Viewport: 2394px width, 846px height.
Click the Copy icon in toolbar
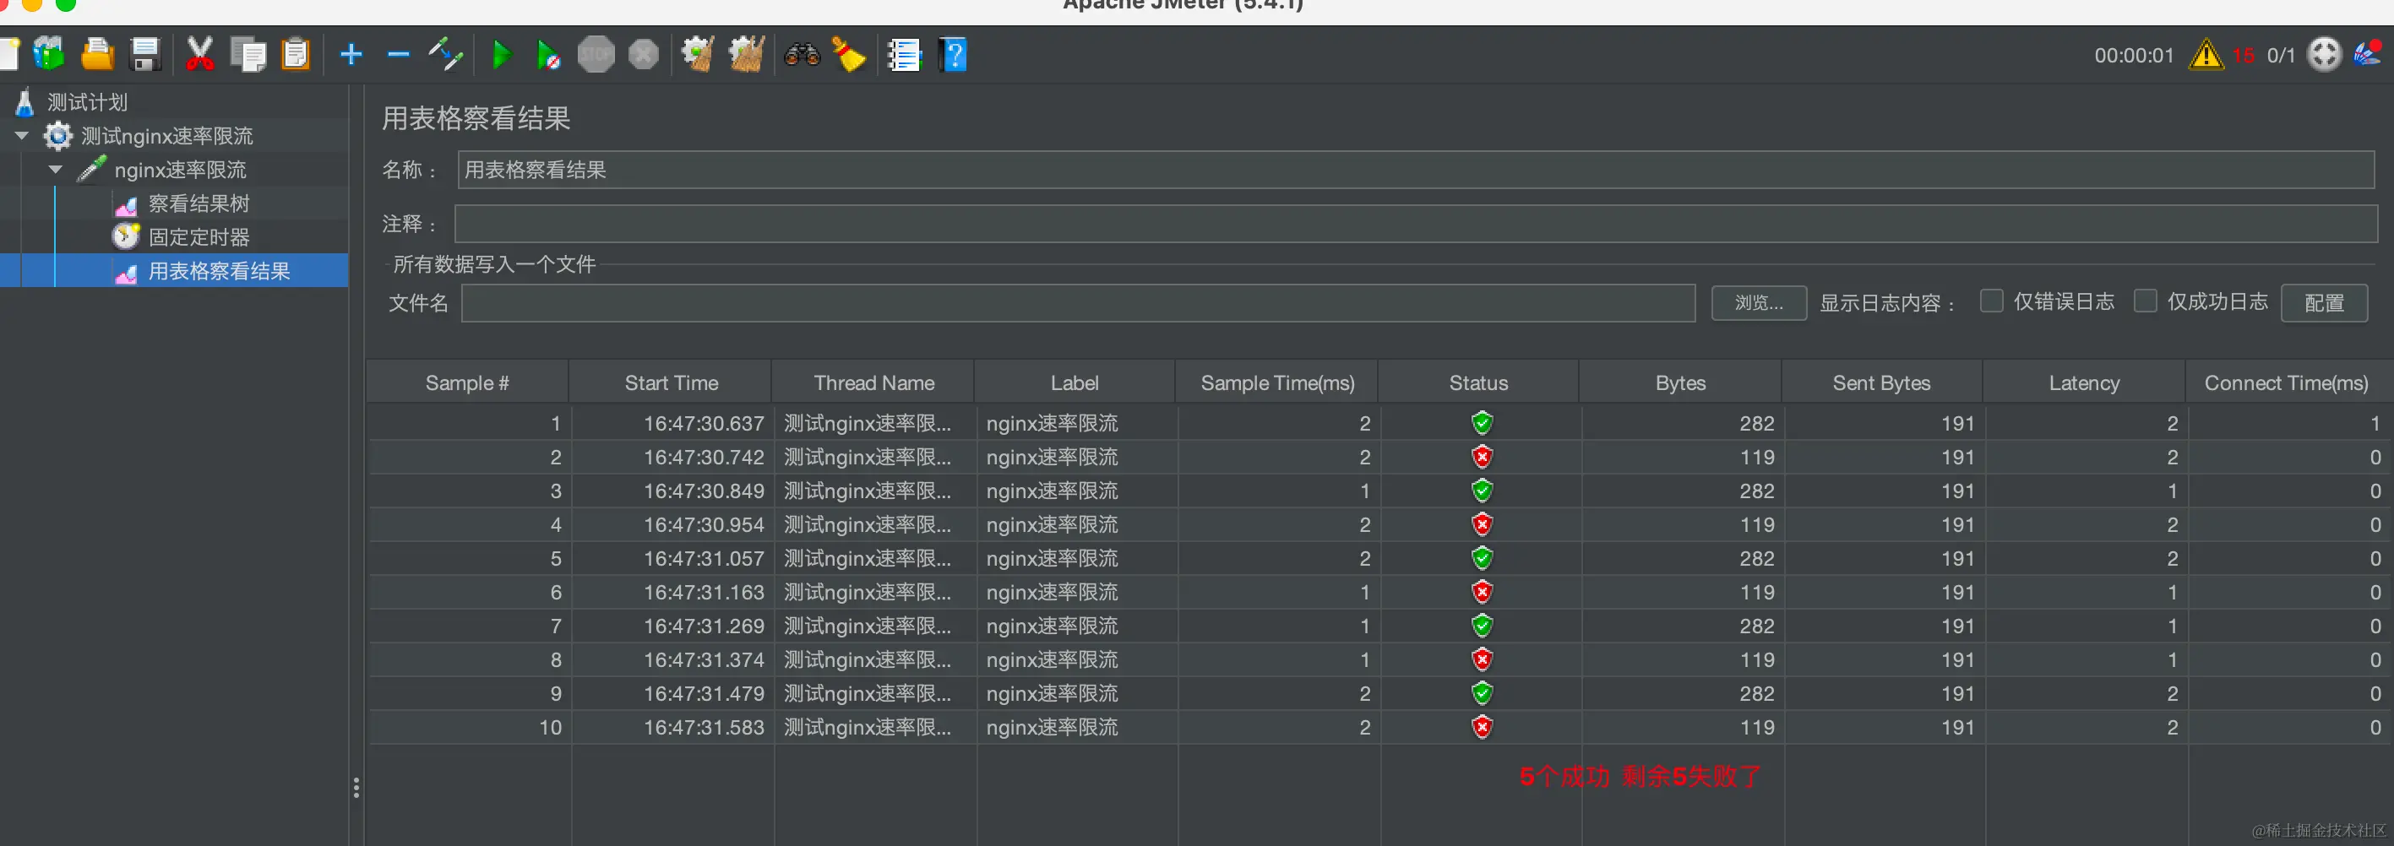click(248, 55)
